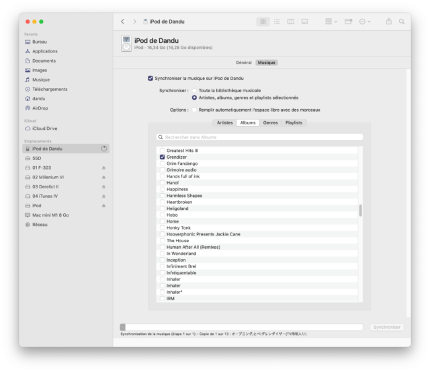
Task: Click the album list scrollbar thumb
Action: [360, 211]
